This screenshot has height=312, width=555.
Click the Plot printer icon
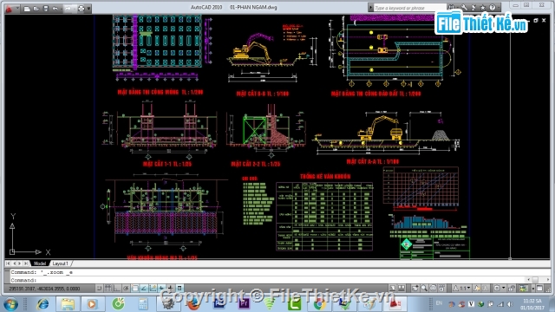click(x=81, y=9)
